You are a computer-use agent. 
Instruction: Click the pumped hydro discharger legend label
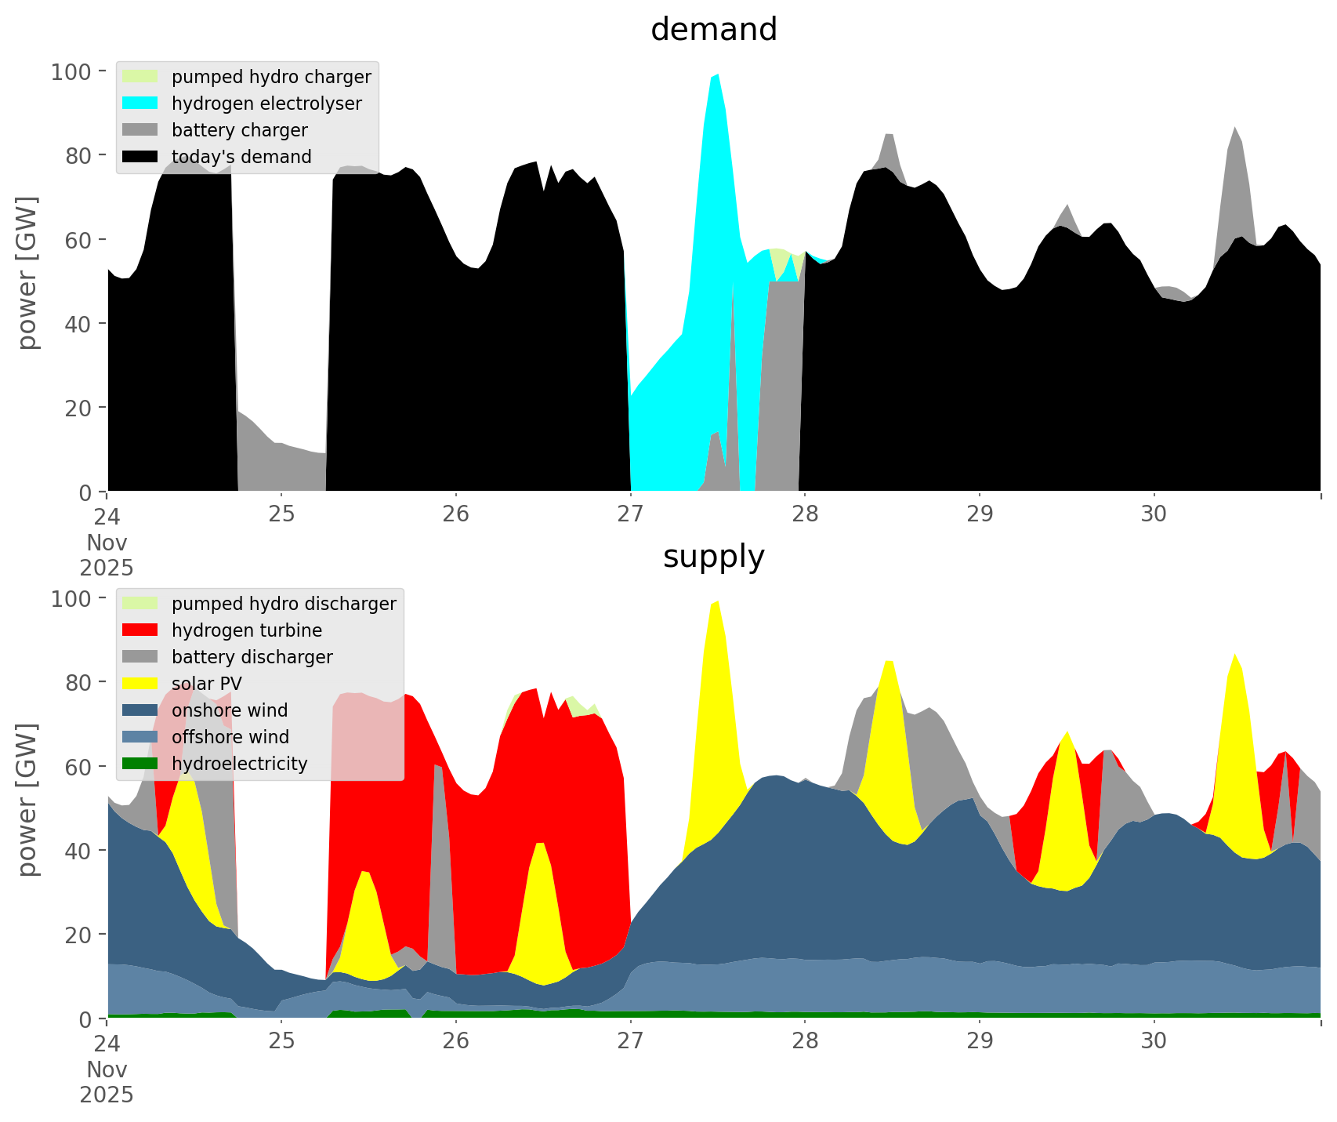284,604
